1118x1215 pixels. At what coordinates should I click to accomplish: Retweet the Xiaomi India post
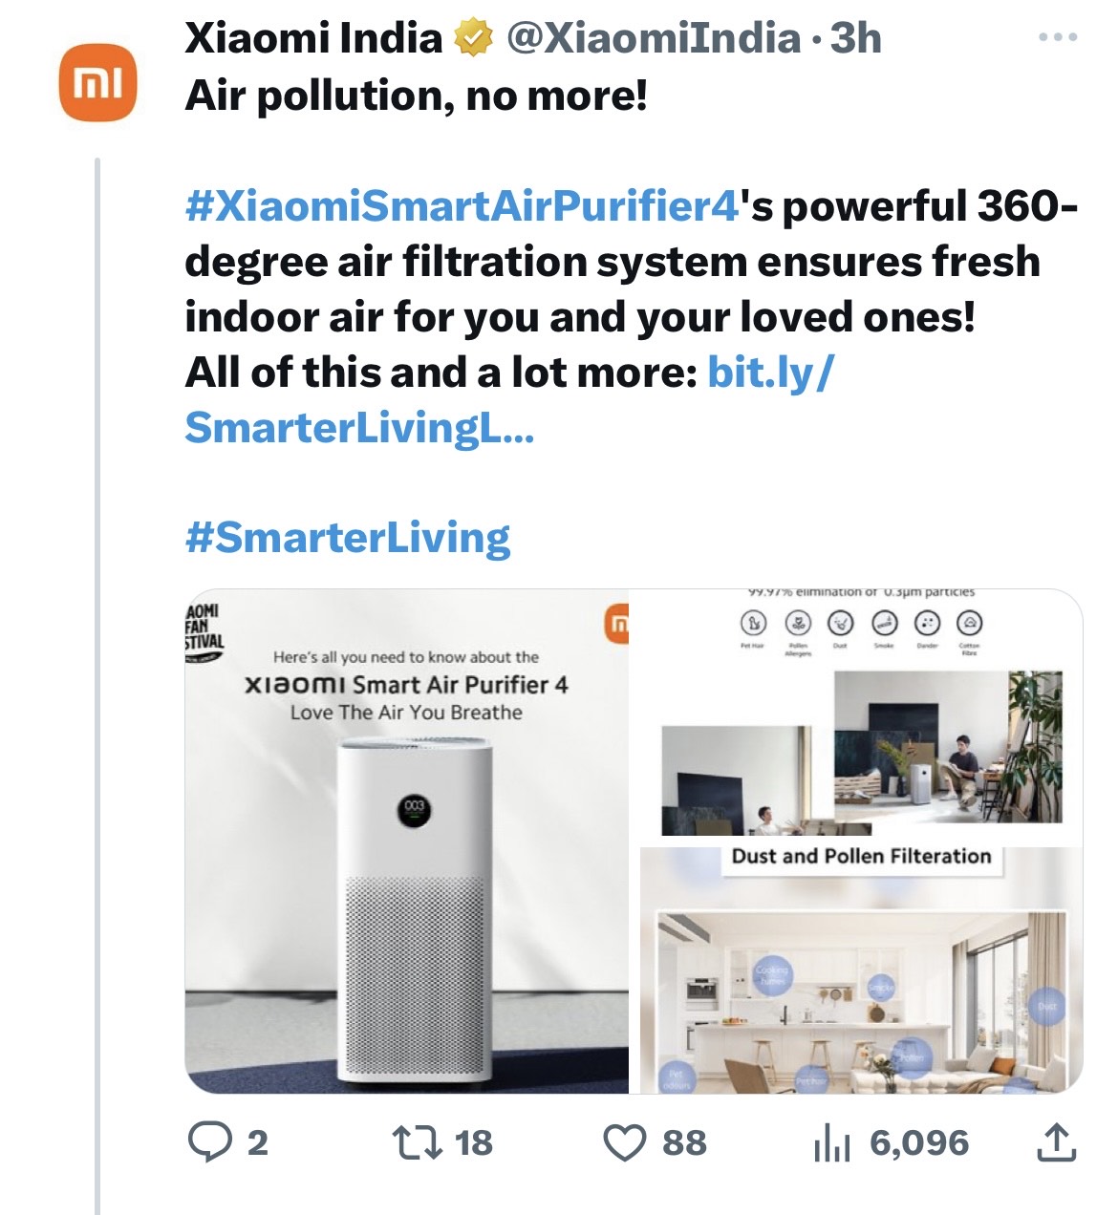(418, 1142)
